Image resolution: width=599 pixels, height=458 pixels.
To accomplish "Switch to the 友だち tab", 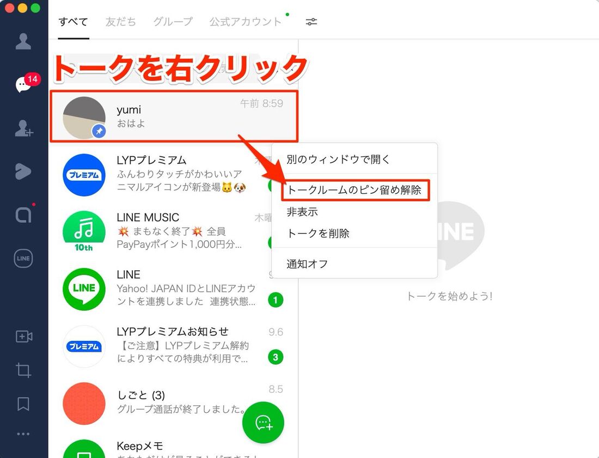I will click(x=120, y=22).
